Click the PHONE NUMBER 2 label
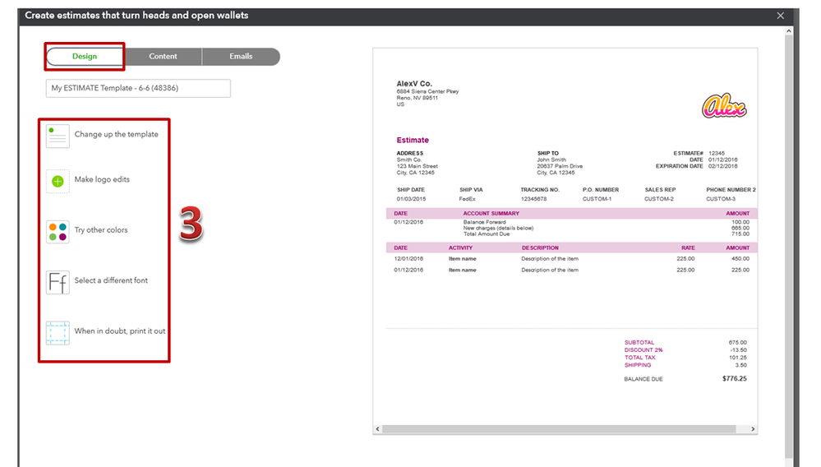The height and width of the screenshot is (467, 821). click(731, 190)
